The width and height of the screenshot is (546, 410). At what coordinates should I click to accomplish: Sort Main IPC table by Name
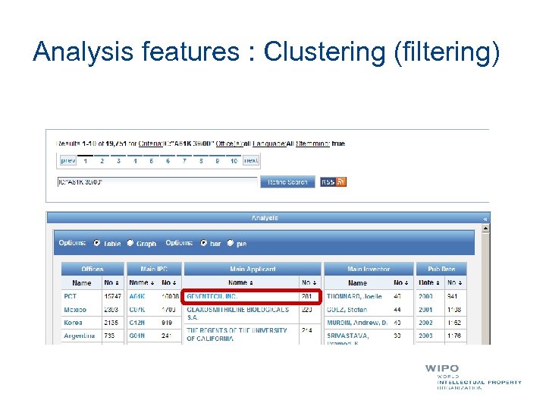[142, 282]
